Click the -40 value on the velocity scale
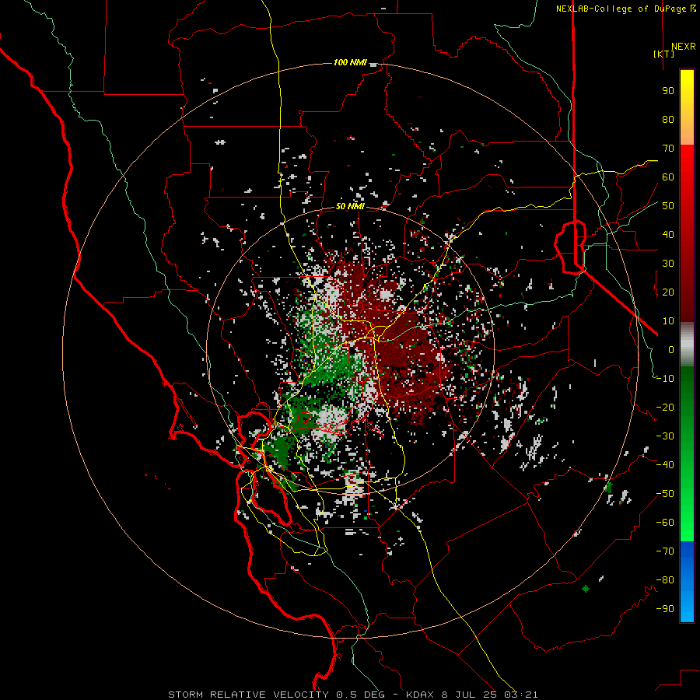Image resolution: width=700 pixels, height=700 pixels. click(x=665, y=465)
